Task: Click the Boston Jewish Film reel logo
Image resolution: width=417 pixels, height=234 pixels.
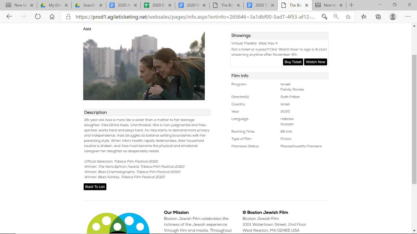Action: (x=118, y=223)
